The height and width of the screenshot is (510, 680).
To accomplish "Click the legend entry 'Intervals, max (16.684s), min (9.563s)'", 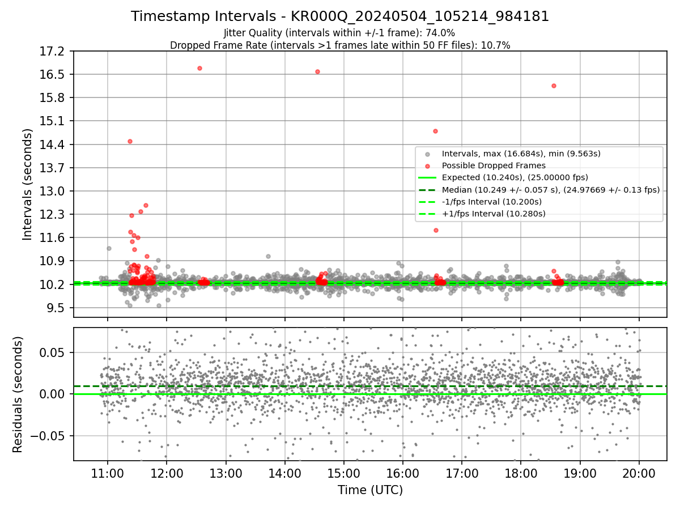I will [x=521, y=154].
